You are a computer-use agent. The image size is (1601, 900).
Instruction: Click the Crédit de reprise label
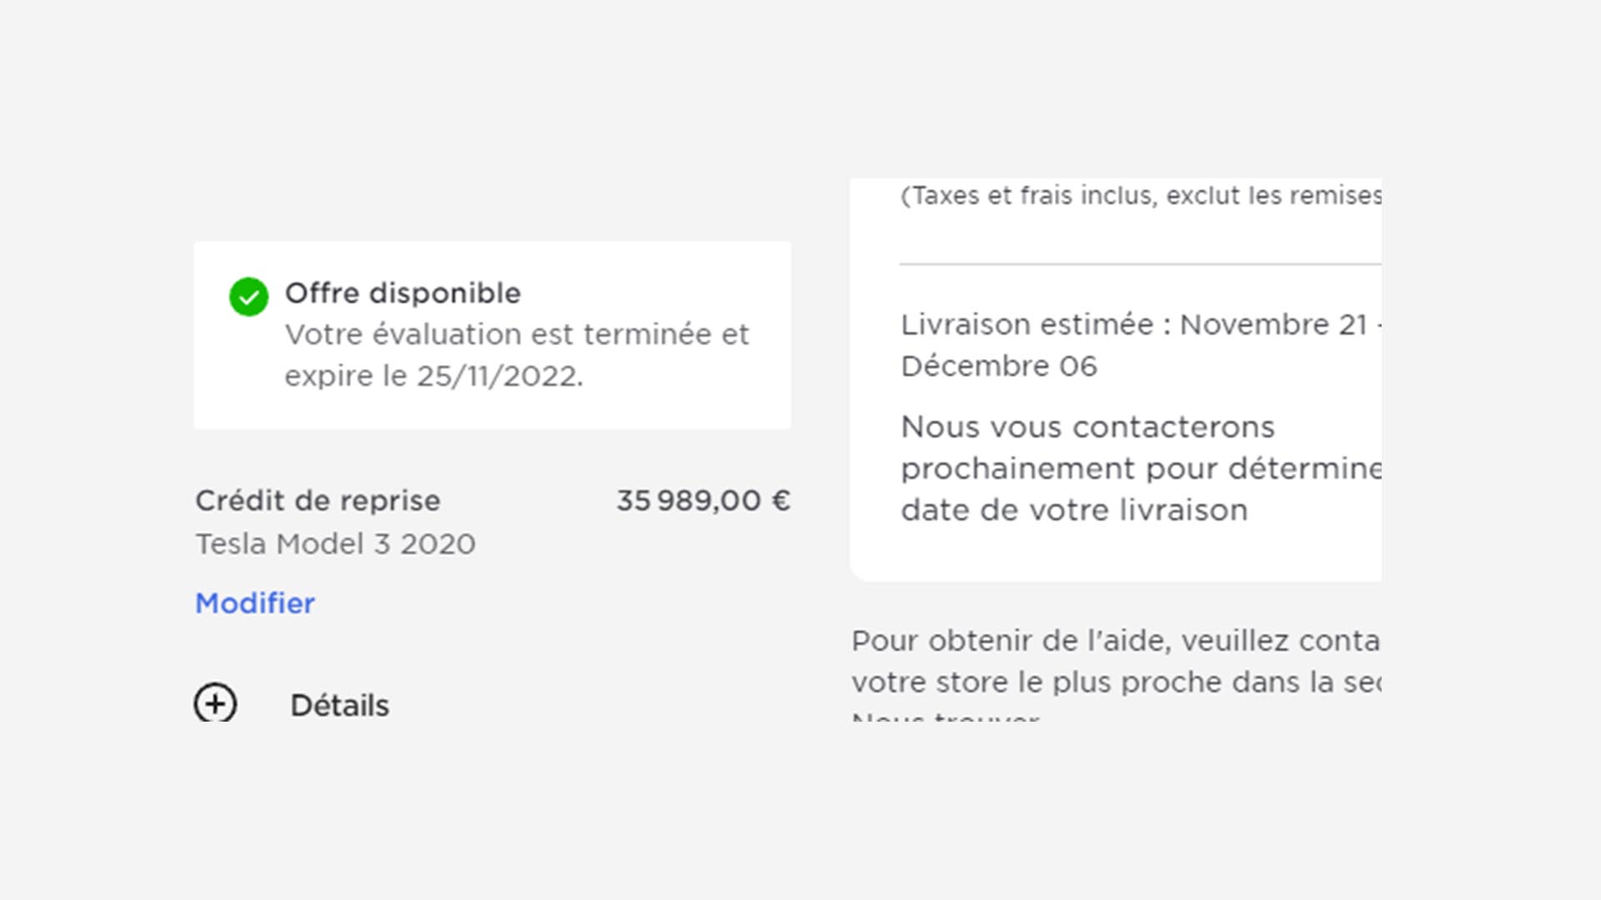coord(318,500)
